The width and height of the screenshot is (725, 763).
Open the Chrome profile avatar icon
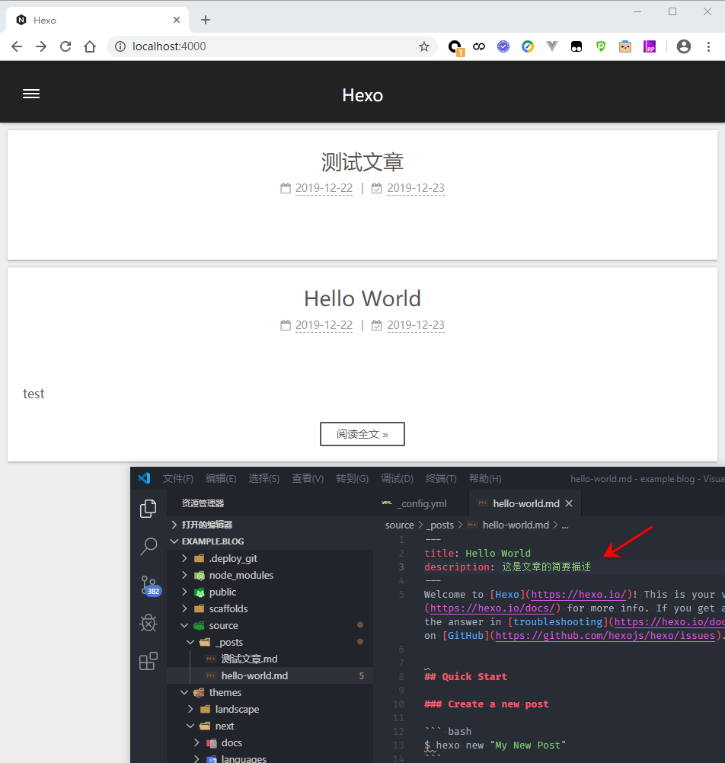684,46
